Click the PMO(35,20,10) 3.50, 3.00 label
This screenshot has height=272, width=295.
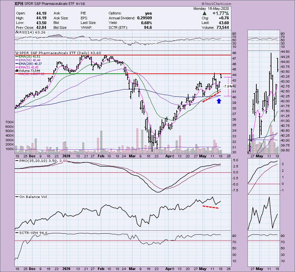point(43,161)
